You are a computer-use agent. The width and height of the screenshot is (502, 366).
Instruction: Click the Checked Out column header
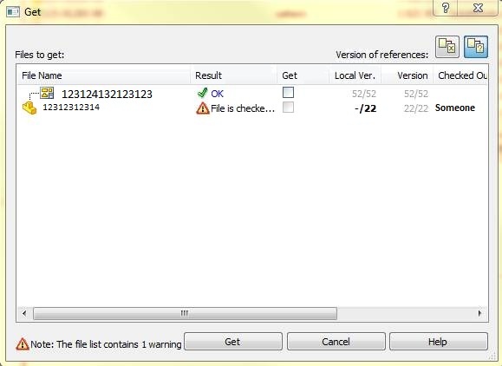pos(460,75)
